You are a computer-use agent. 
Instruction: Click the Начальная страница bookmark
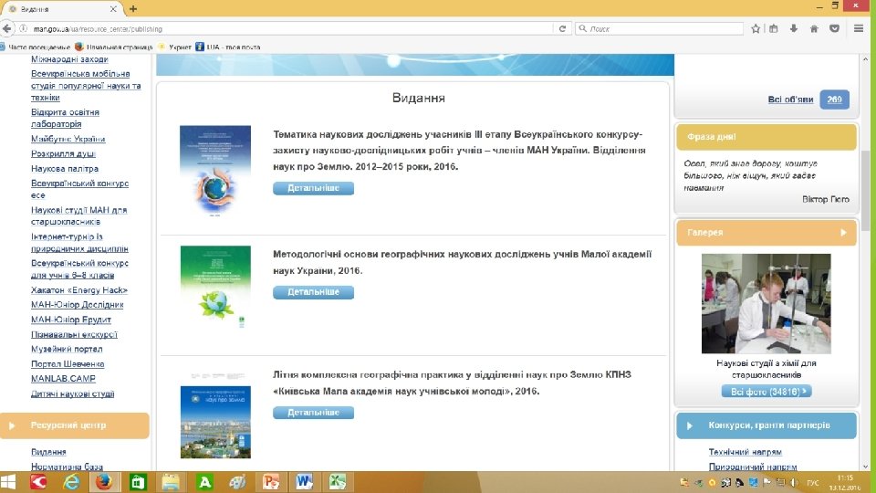[113, 47]
